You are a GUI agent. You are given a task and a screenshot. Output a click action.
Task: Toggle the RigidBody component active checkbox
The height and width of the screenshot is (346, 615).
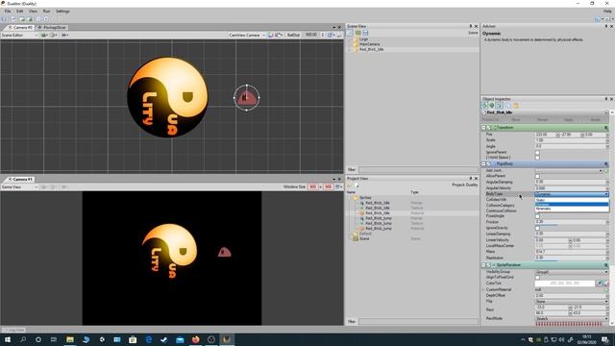coord(489,163)
